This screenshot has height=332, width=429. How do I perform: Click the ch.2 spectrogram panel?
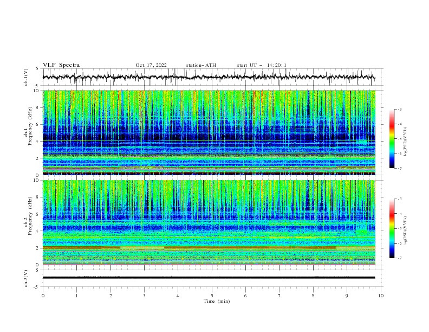209,222
